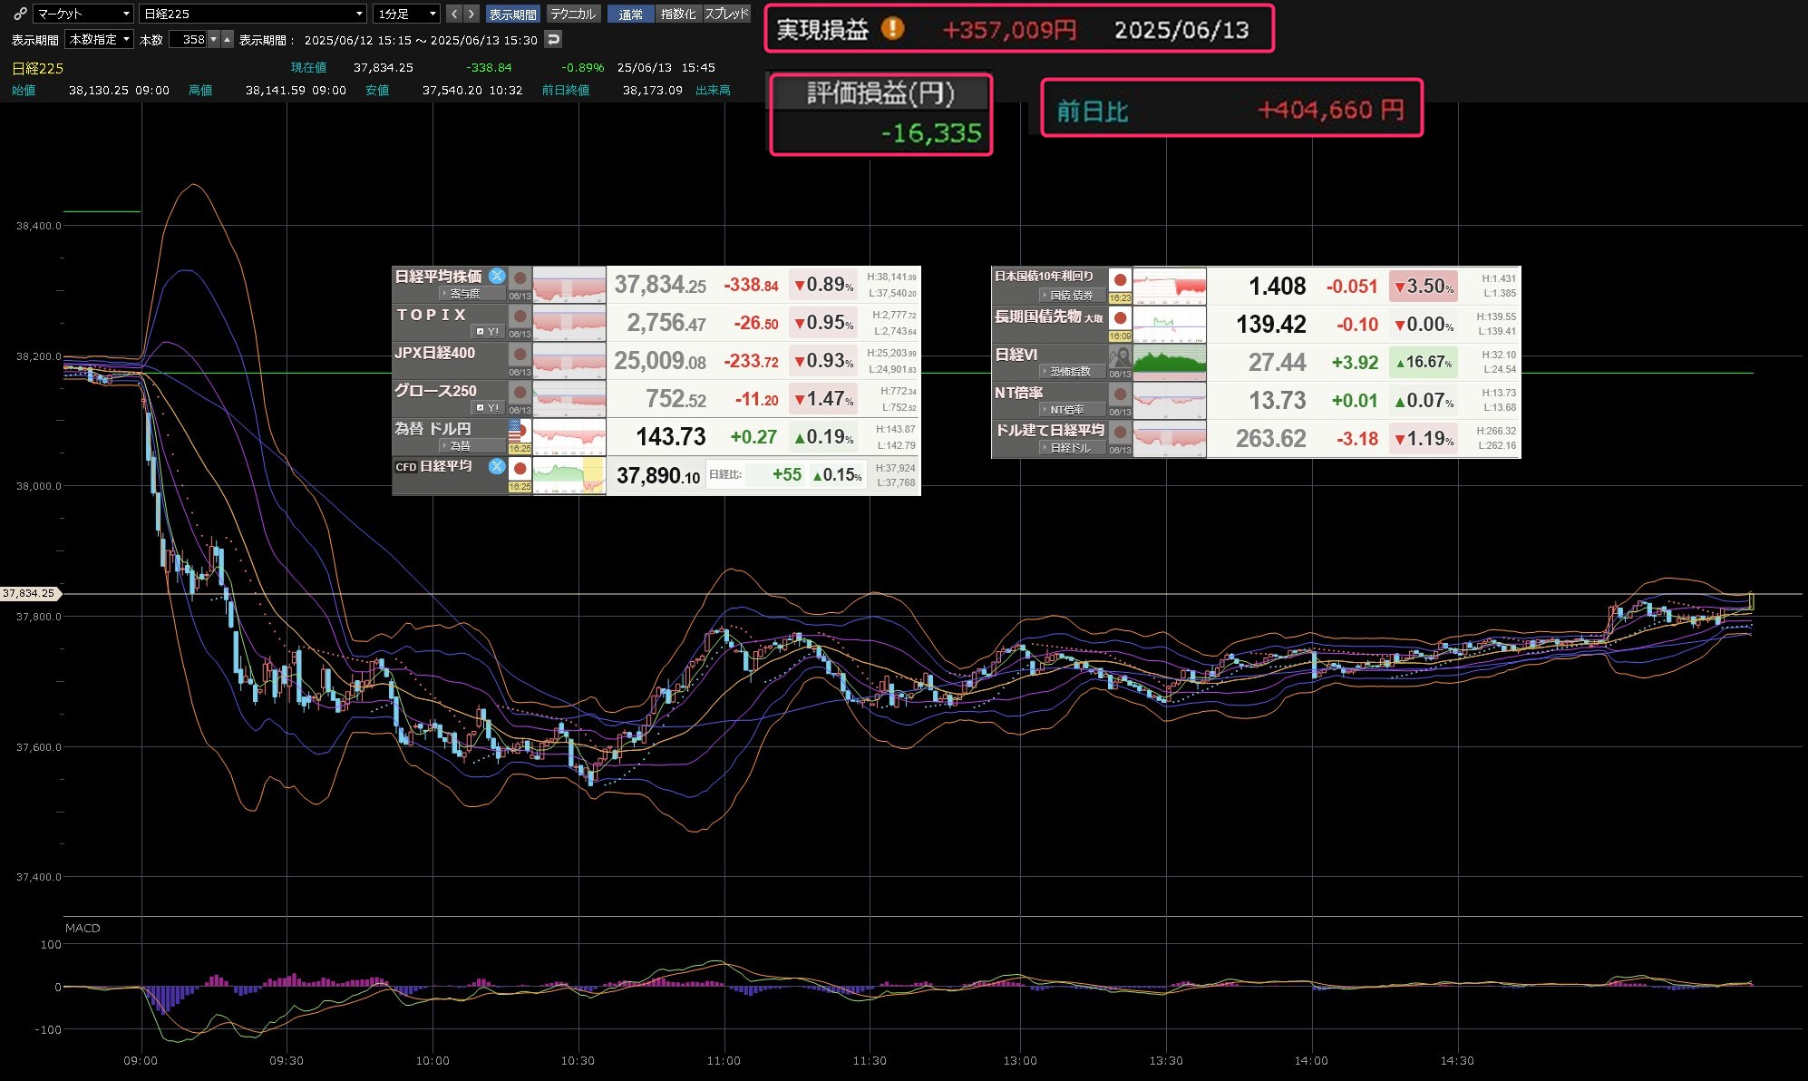This screenshot has height=1081, width=1808.
Task: Click the X share icon next to CFD 日経平均
Action: point(497,466)
